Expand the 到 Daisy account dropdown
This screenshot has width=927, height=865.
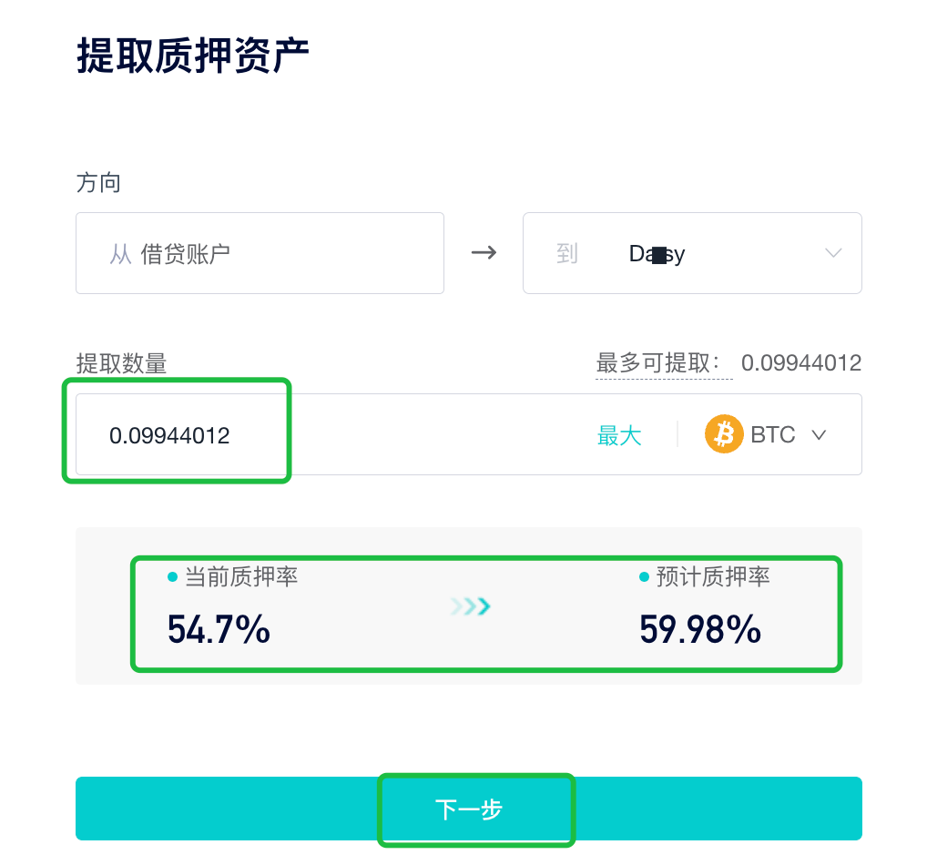coord(832,253)
